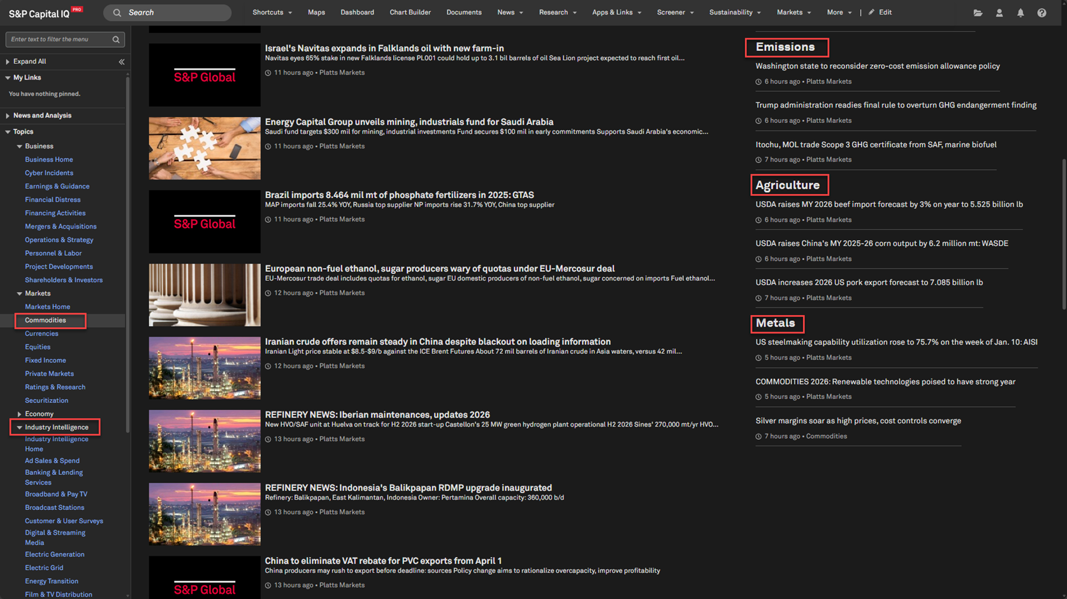
Task: Select Commodities in sidebar
Action: 45,320
